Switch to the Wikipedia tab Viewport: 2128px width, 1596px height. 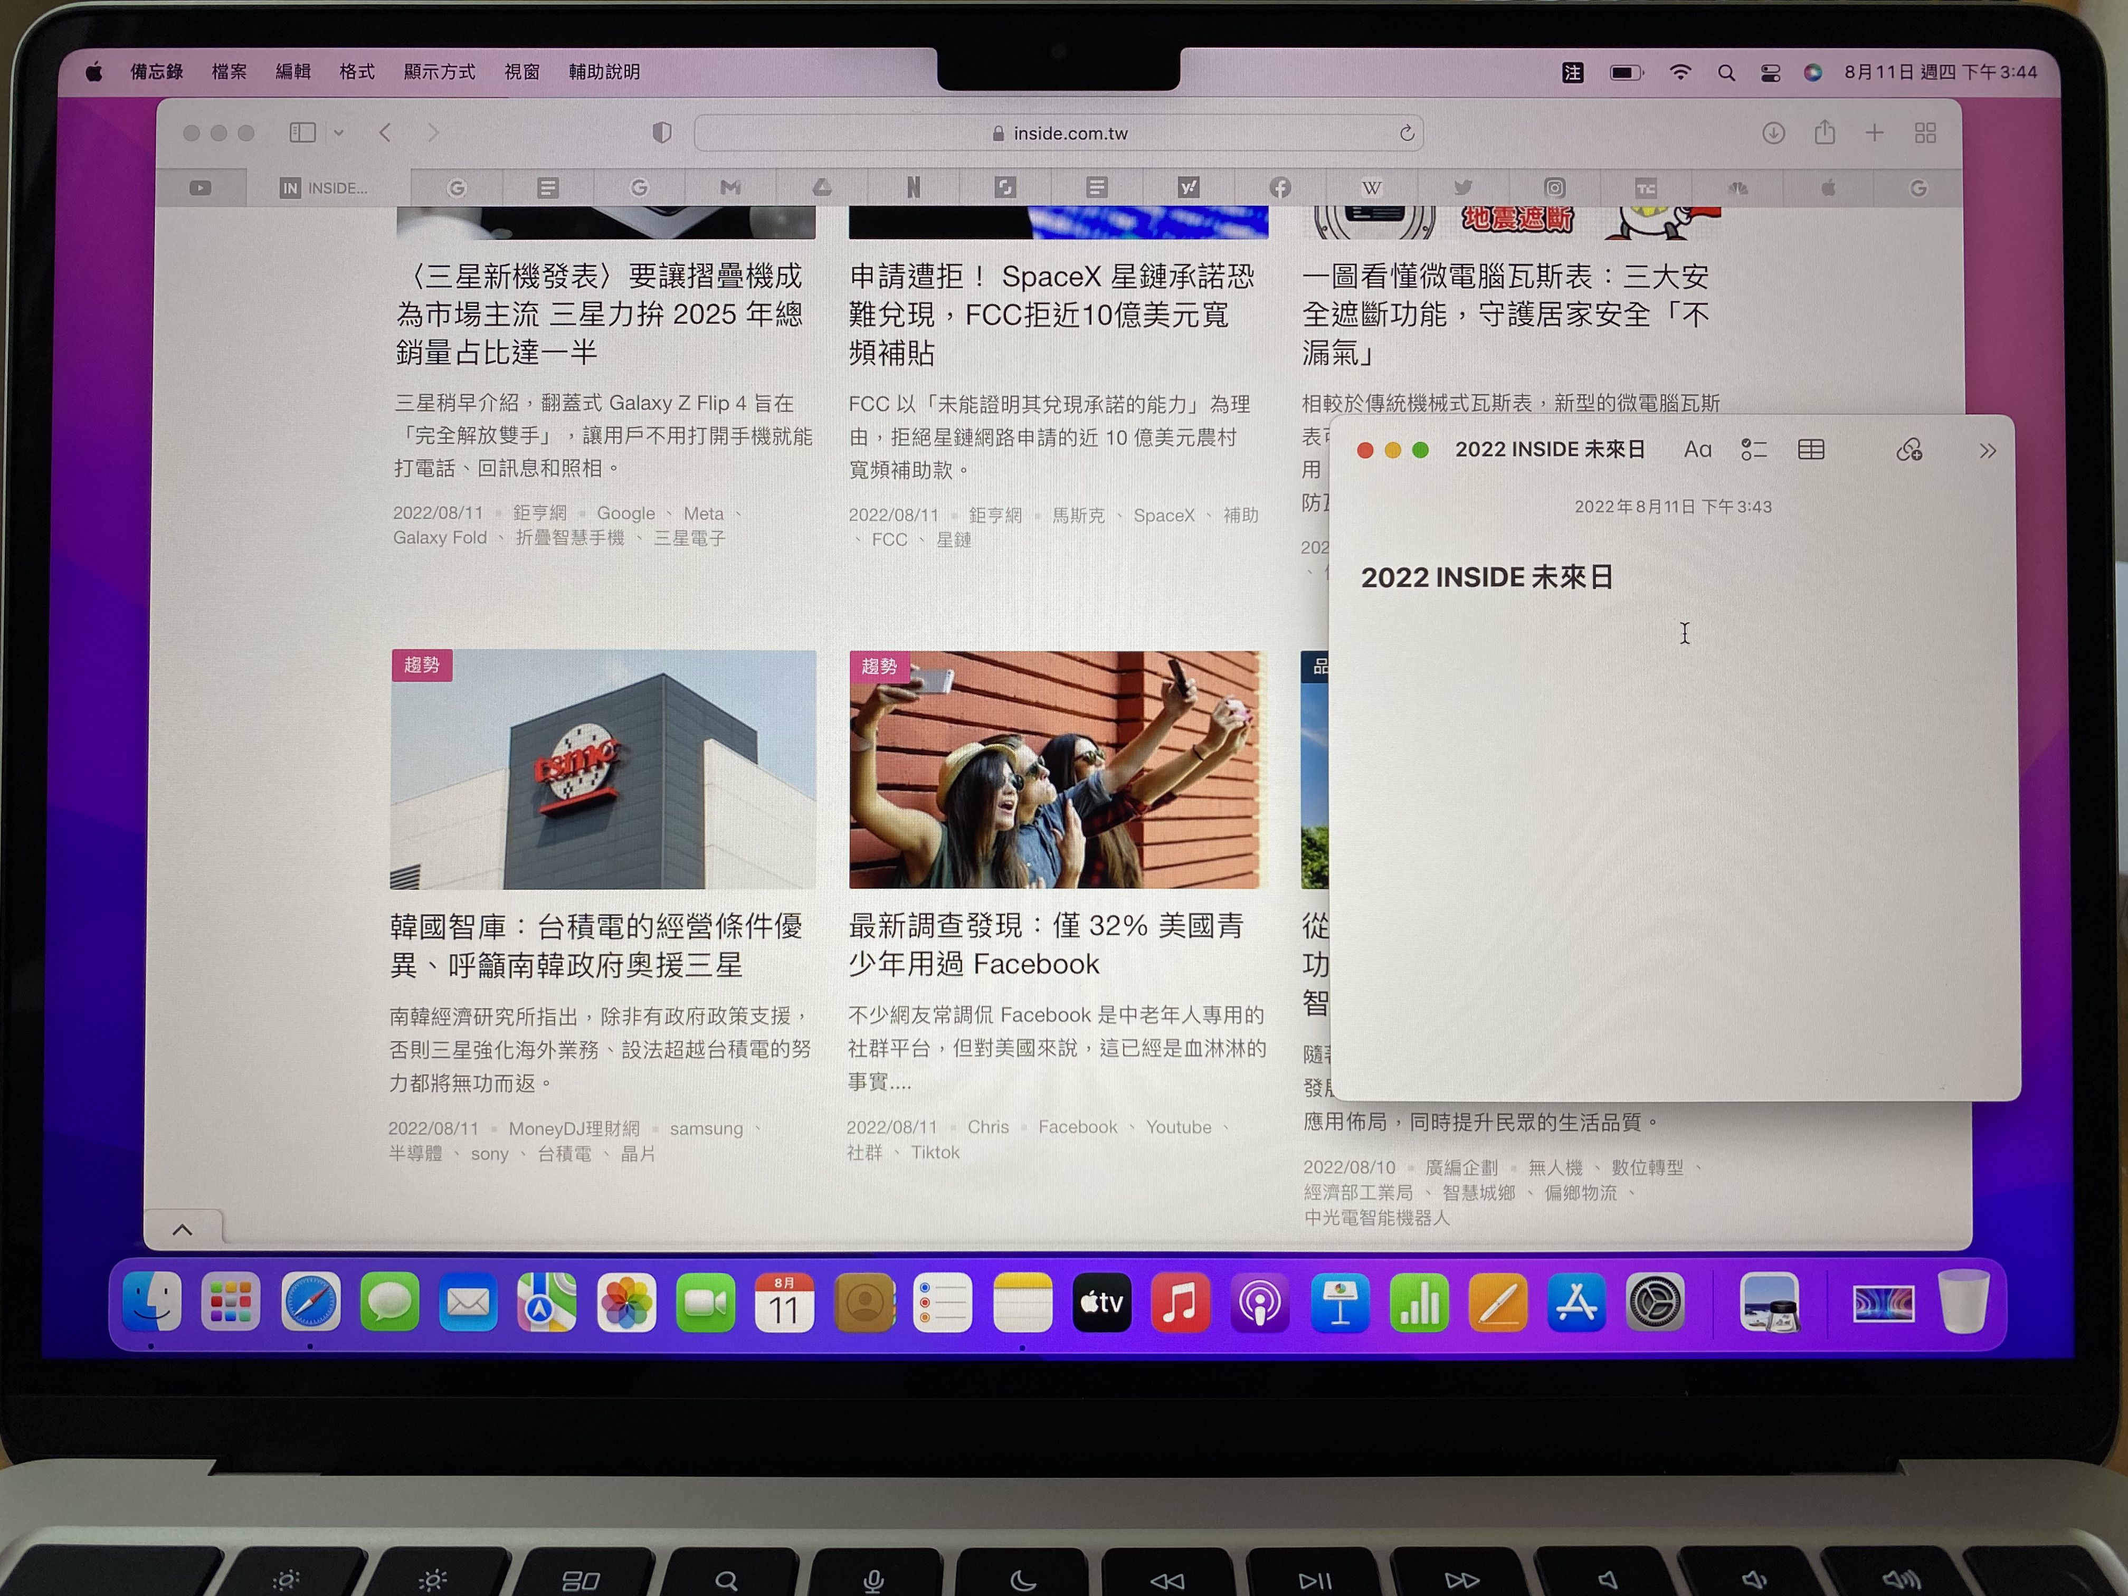(x=1372, y=188)
